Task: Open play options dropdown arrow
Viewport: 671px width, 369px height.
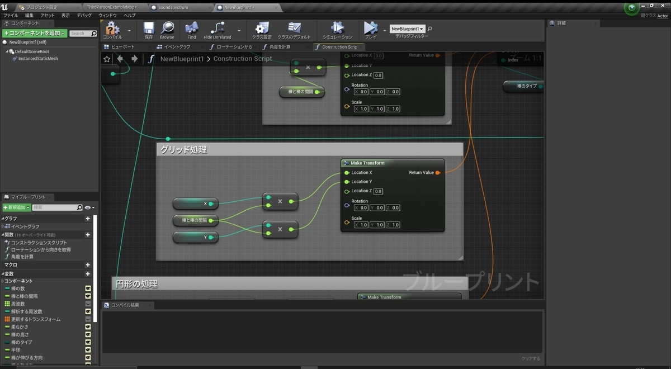Action: (385, 30)
